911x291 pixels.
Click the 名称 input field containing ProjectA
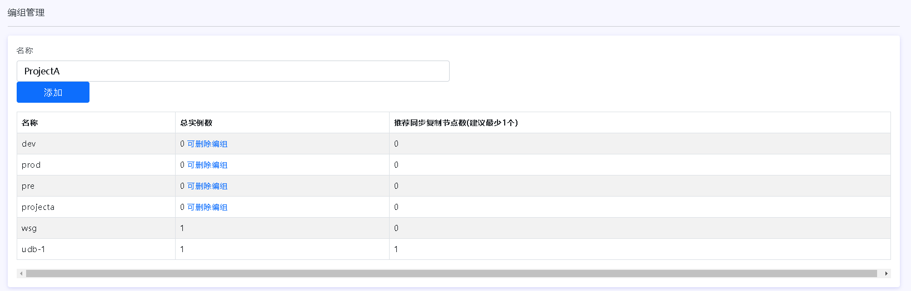[x=232, y=71]
